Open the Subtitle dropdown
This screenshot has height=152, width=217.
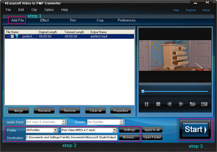point(122,122)
